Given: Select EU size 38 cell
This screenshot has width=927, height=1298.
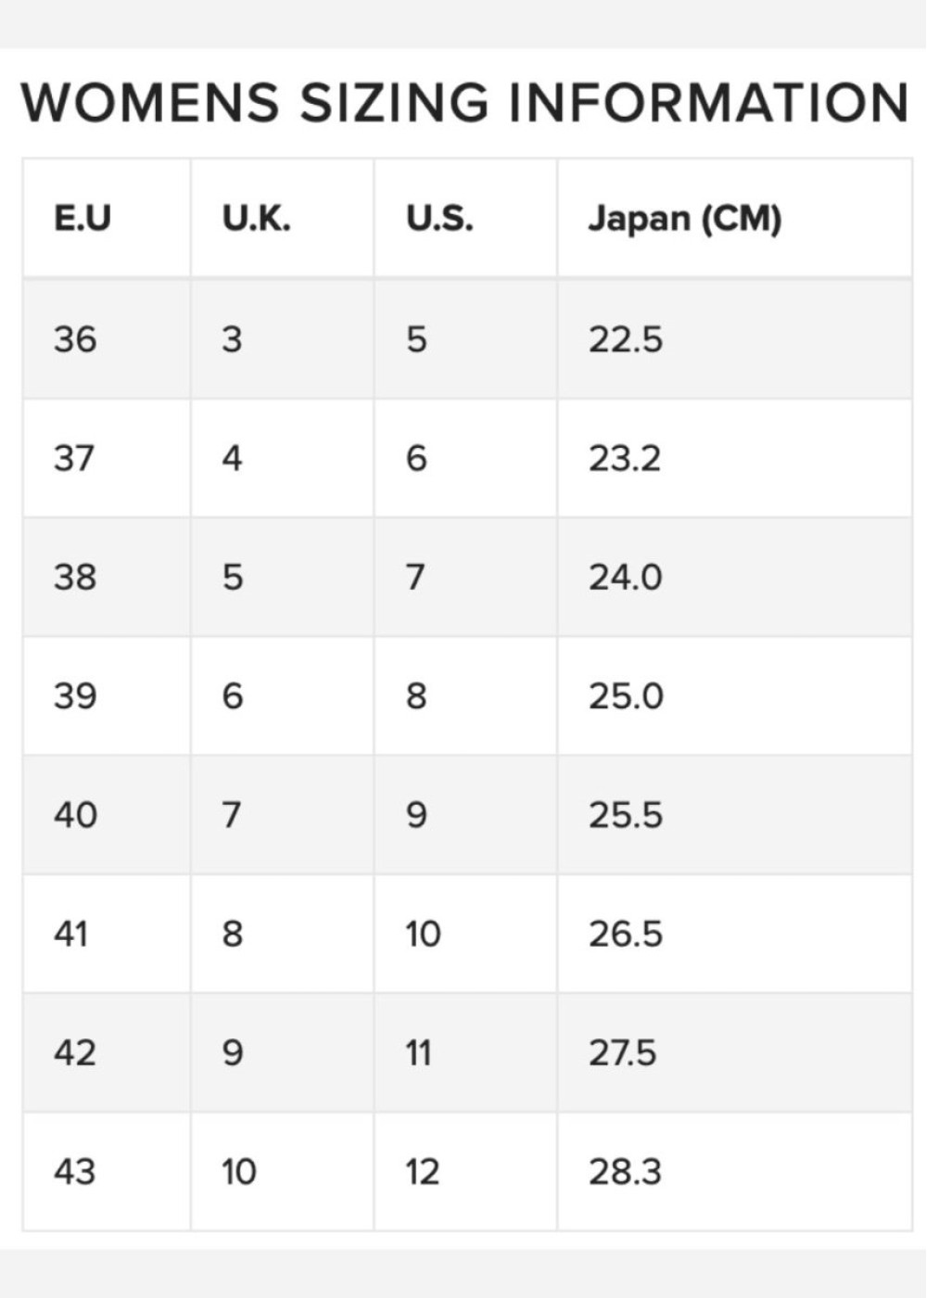Looking at the screenshot, I should pyautogui.click(x=75, y=577).
